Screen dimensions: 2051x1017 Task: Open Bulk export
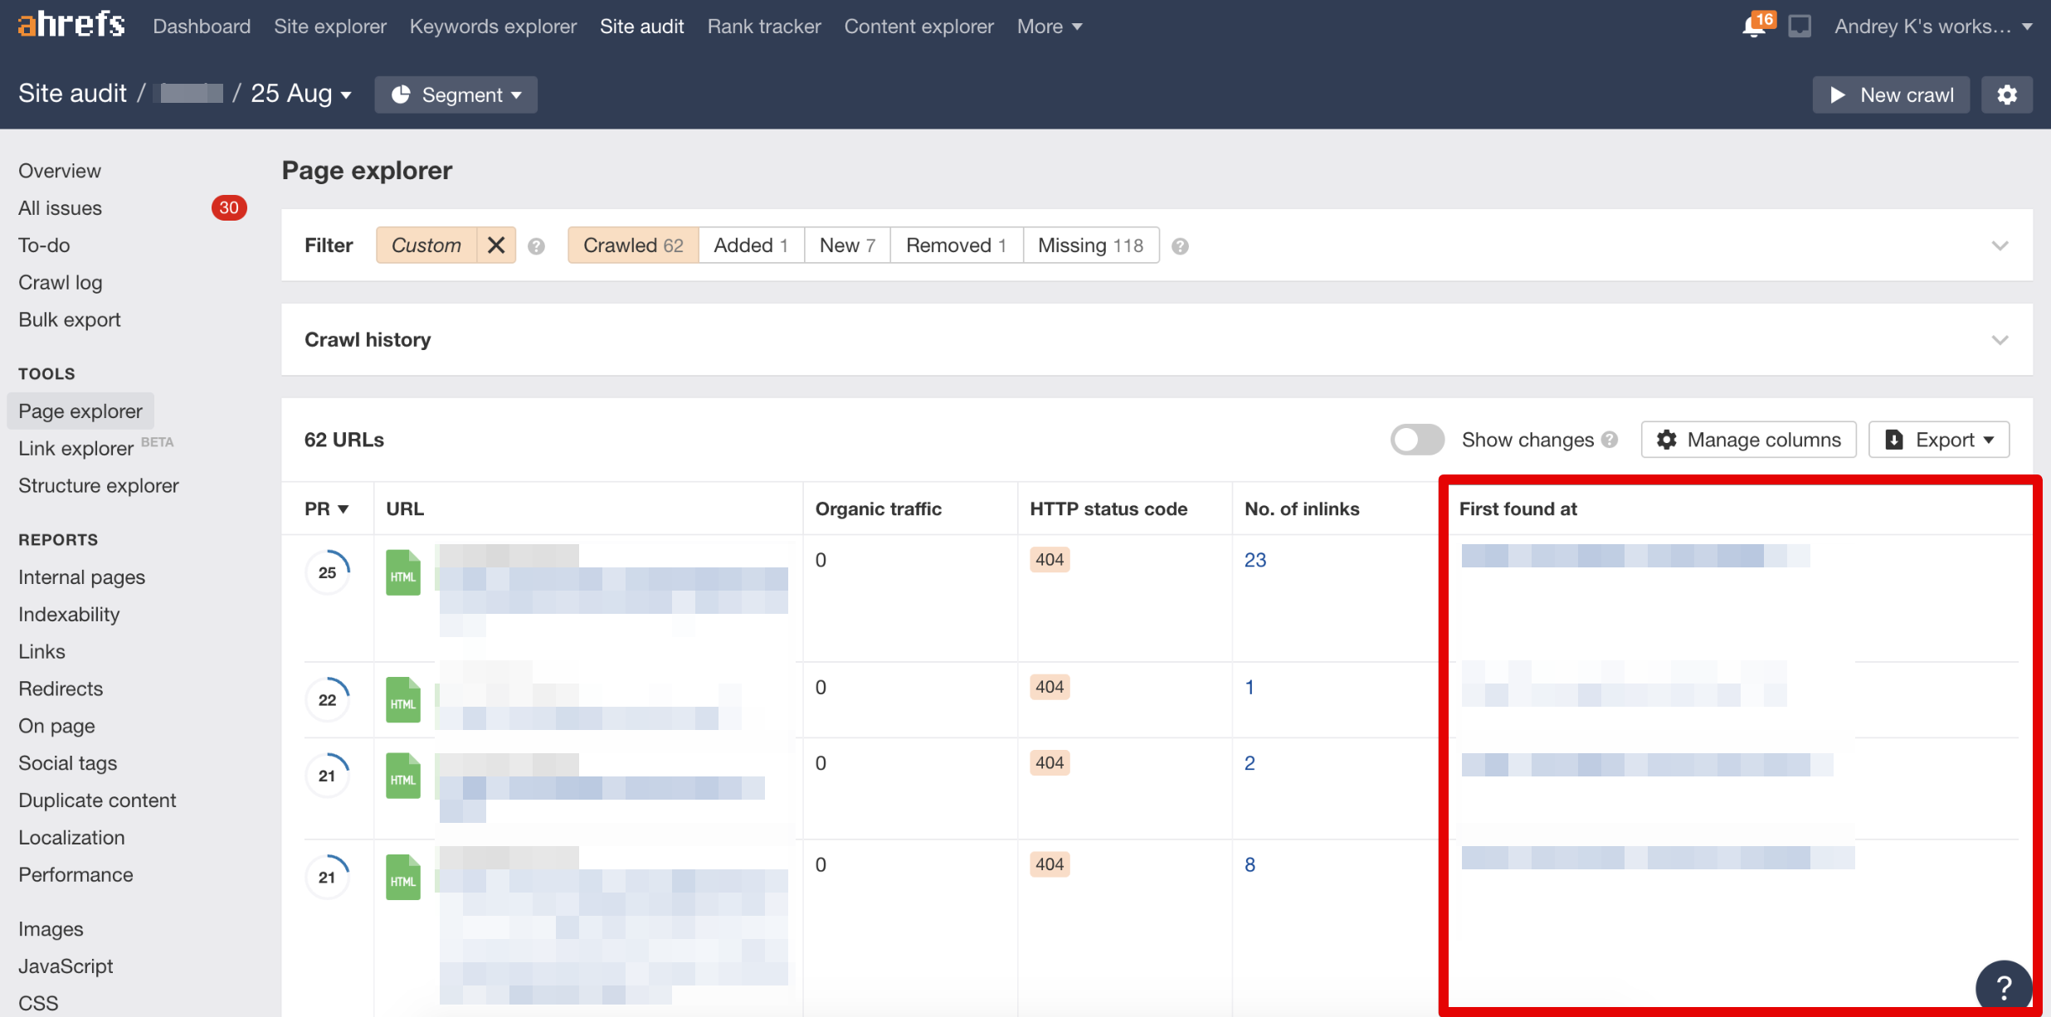tap(70, 319)
